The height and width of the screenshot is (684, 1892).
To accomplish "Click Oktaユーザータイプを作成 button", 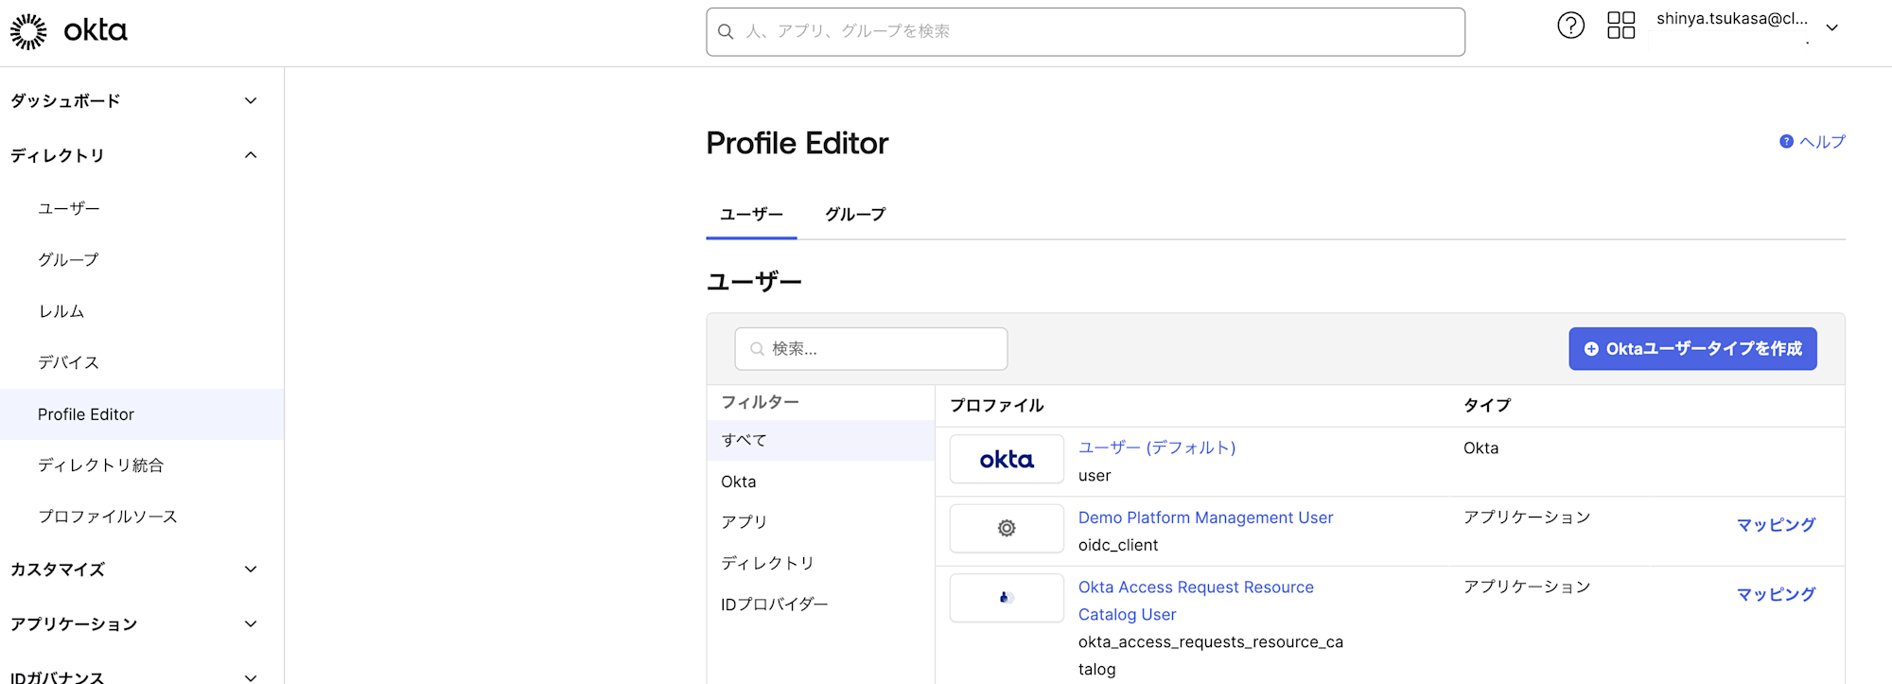I will (1692, 349).
